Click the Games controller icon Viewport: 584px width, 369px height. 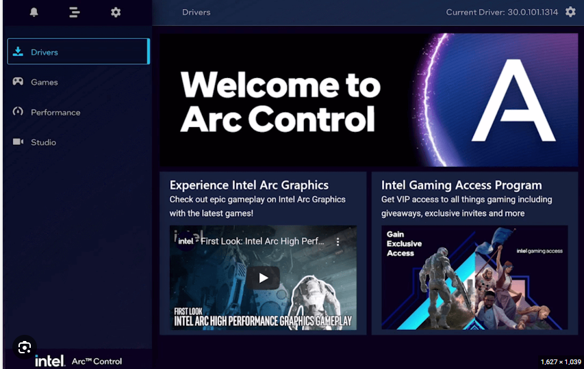coord(18,81)
